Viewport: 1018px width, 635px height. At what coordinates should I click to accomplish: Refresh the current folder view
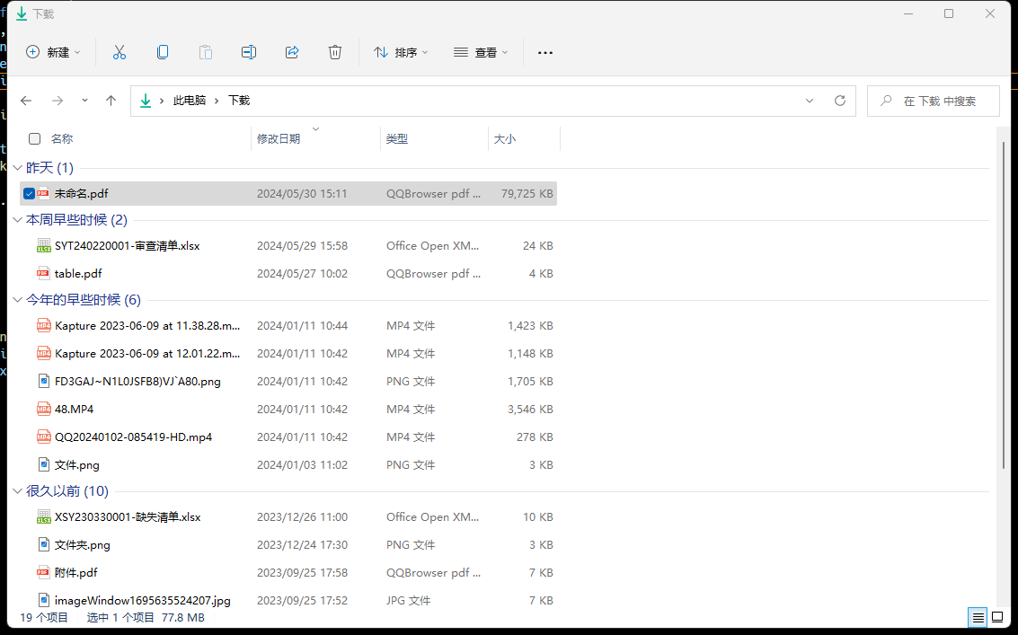[840, 101]
